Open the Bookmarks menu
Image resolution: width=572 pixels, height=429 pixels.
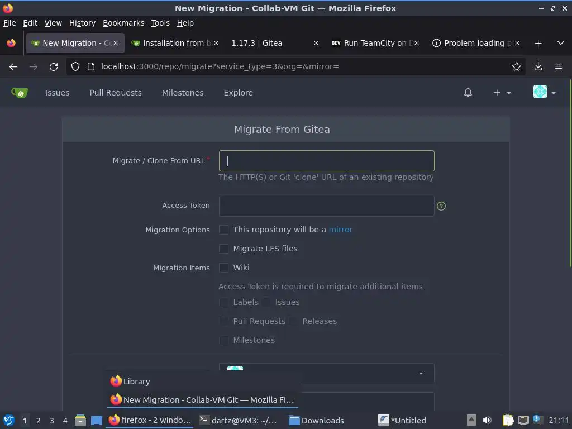[123, 23]
